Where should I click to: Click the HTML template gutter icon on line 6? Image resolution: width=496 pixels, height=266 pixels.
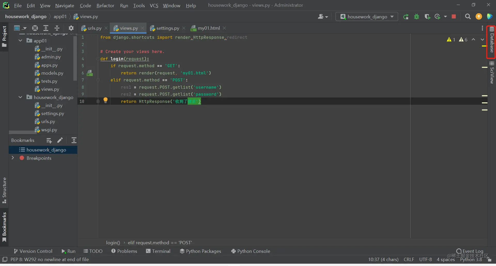coord(90,73)
